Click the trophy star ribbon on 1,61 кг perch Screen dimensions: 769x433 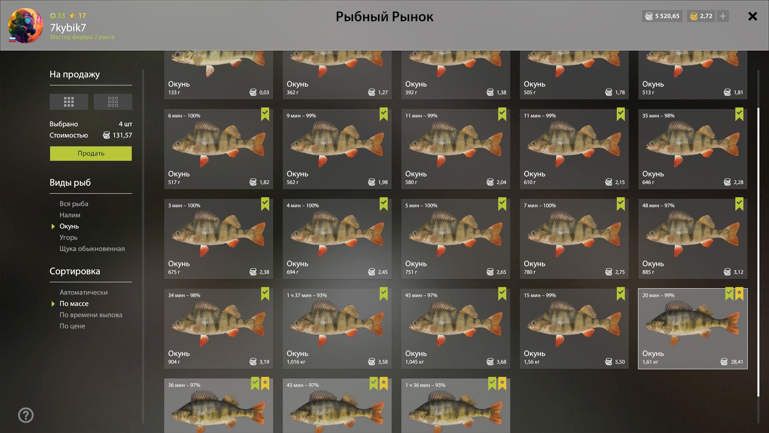click(x=739, y=294)
